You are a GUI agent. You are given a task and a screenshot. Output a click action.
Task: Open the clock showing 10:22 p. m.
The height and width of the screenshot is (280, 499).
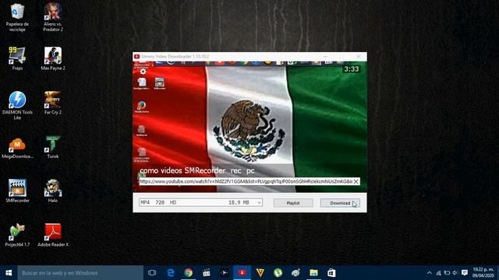pyautogui.click(x=483, y=273)
